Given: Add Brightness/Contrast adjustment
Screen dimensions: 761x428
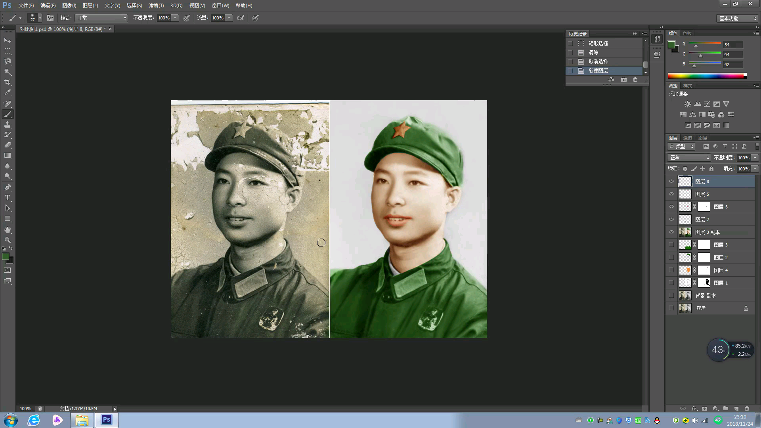Looking at the screenshot, I should (x=688, y=104).
